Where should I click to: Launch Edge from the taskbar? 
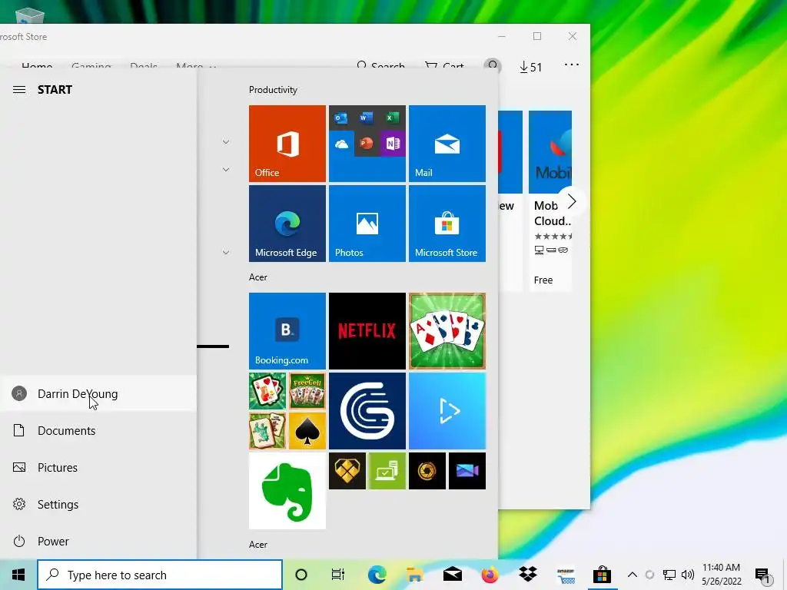pos(377,575)
